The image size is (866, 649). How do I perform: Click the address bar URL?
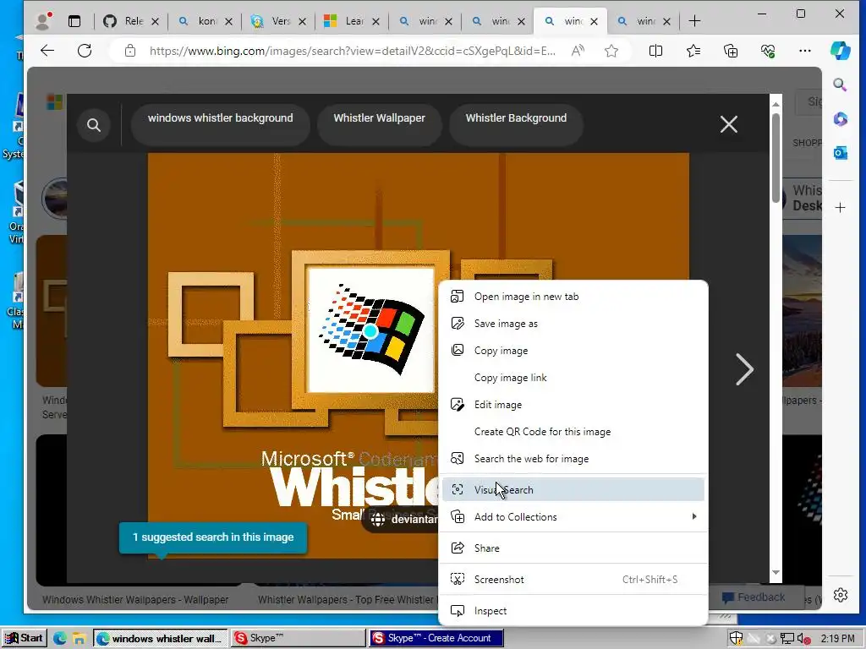tap(353, 51)
